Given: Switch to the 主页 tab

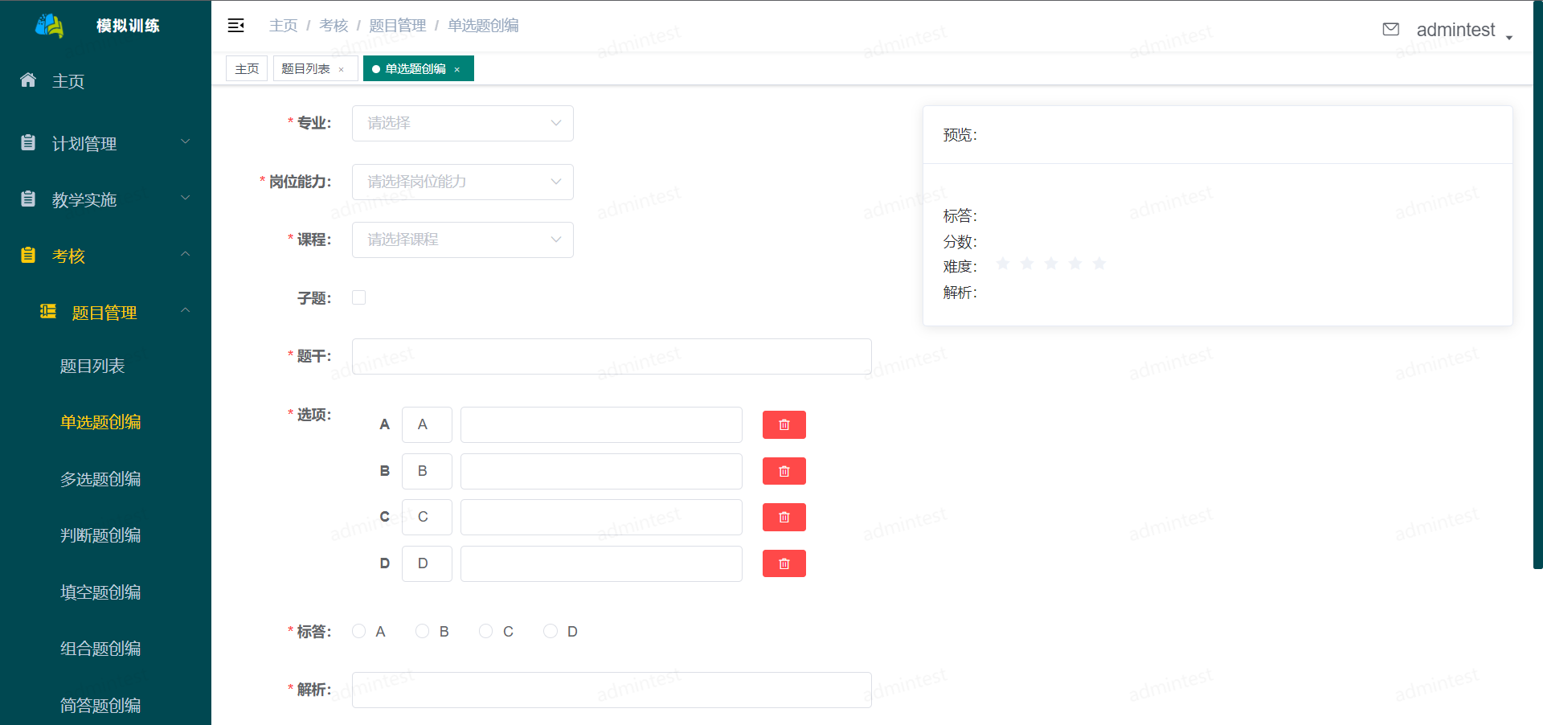Looking at the screenshot, I should 246,68.
